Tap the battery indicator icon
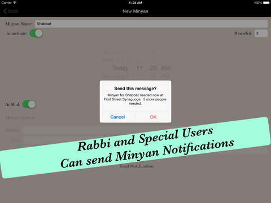 (x=266, y=3)
